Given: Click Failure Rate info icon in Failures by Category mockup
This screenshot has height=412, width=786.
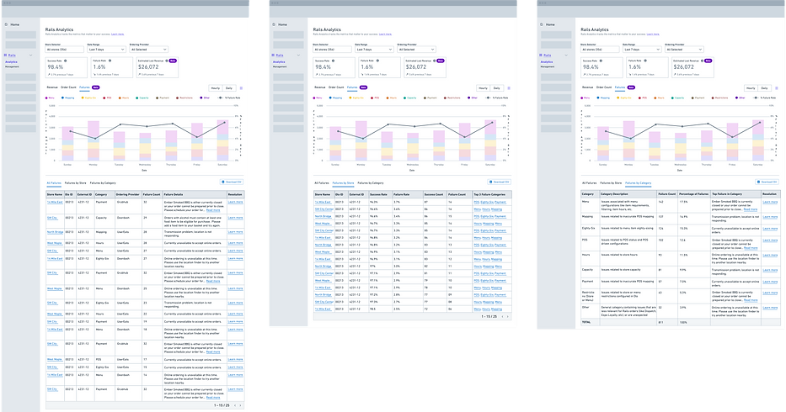Looking at the screenshot, I should (x=645, y=61).
